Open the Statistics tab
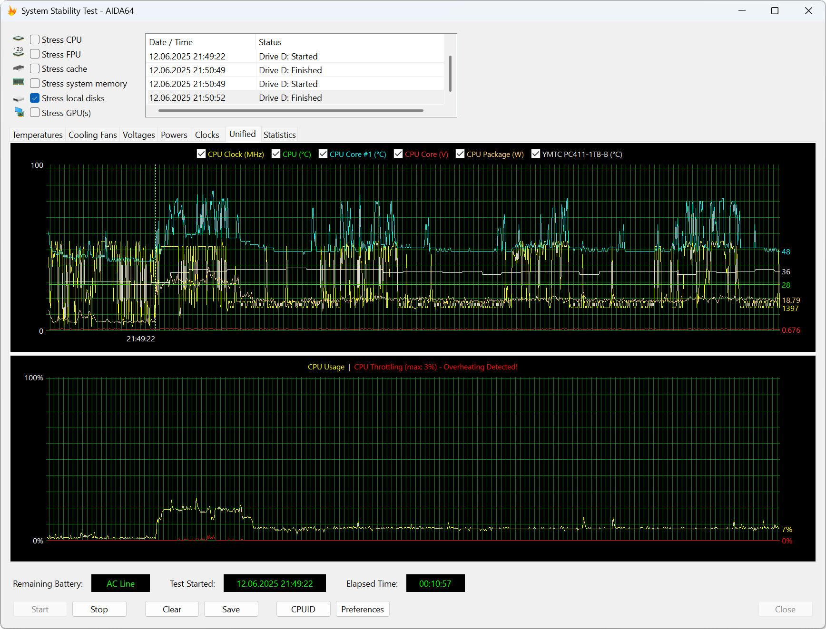Screen dimensions: 826x629 (279, 135)
